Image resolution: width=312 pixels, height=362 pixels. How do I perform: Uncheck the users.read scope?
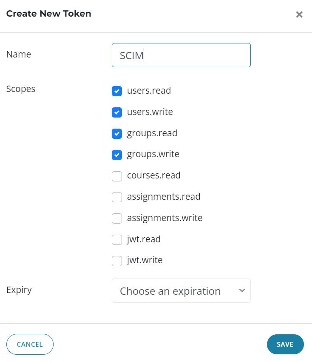coord(117,91)
